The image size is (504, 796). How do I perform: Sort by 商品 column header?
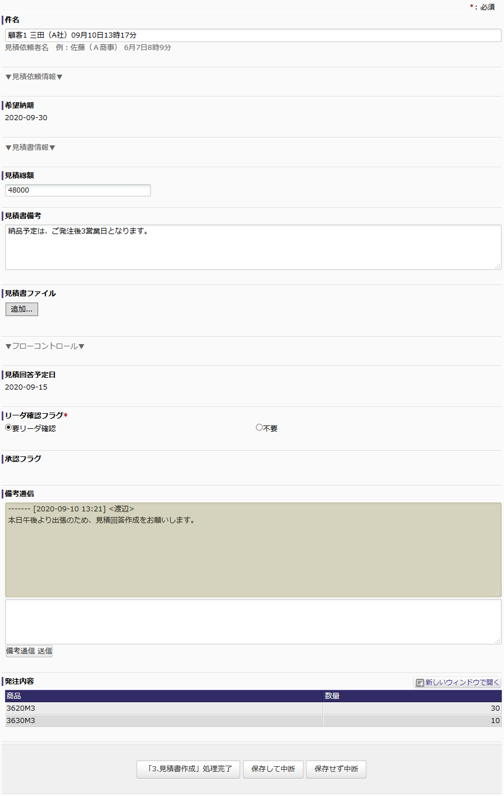click(x=14, y=696)
